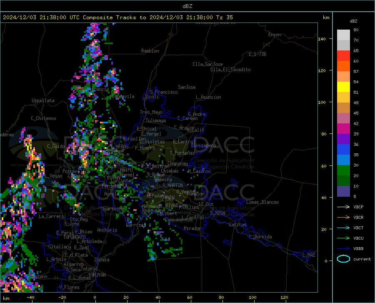The width and height of the screenshot is (375, 303).
Task: Click the 'Encon' map label
Action: [275, 35]
